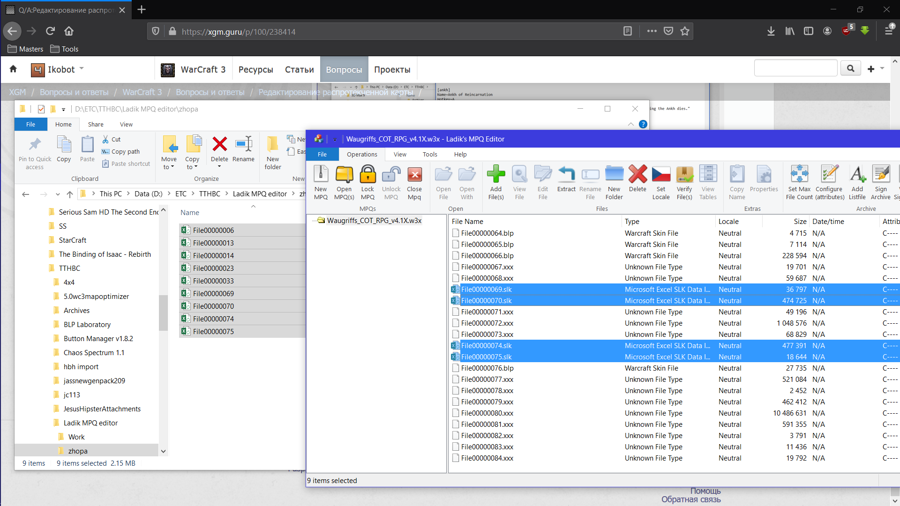
Task: Select Waugriffs_COT_RPG_v4.1X.w3x tree node
Action: point(374,221)
